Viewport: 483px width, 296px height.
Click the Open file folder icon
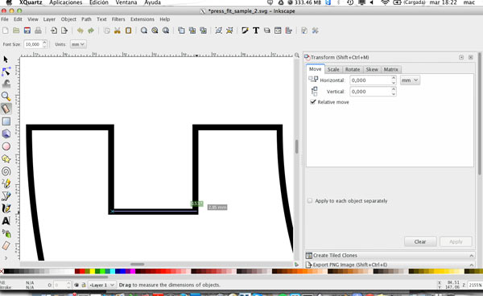pos(16,31)
